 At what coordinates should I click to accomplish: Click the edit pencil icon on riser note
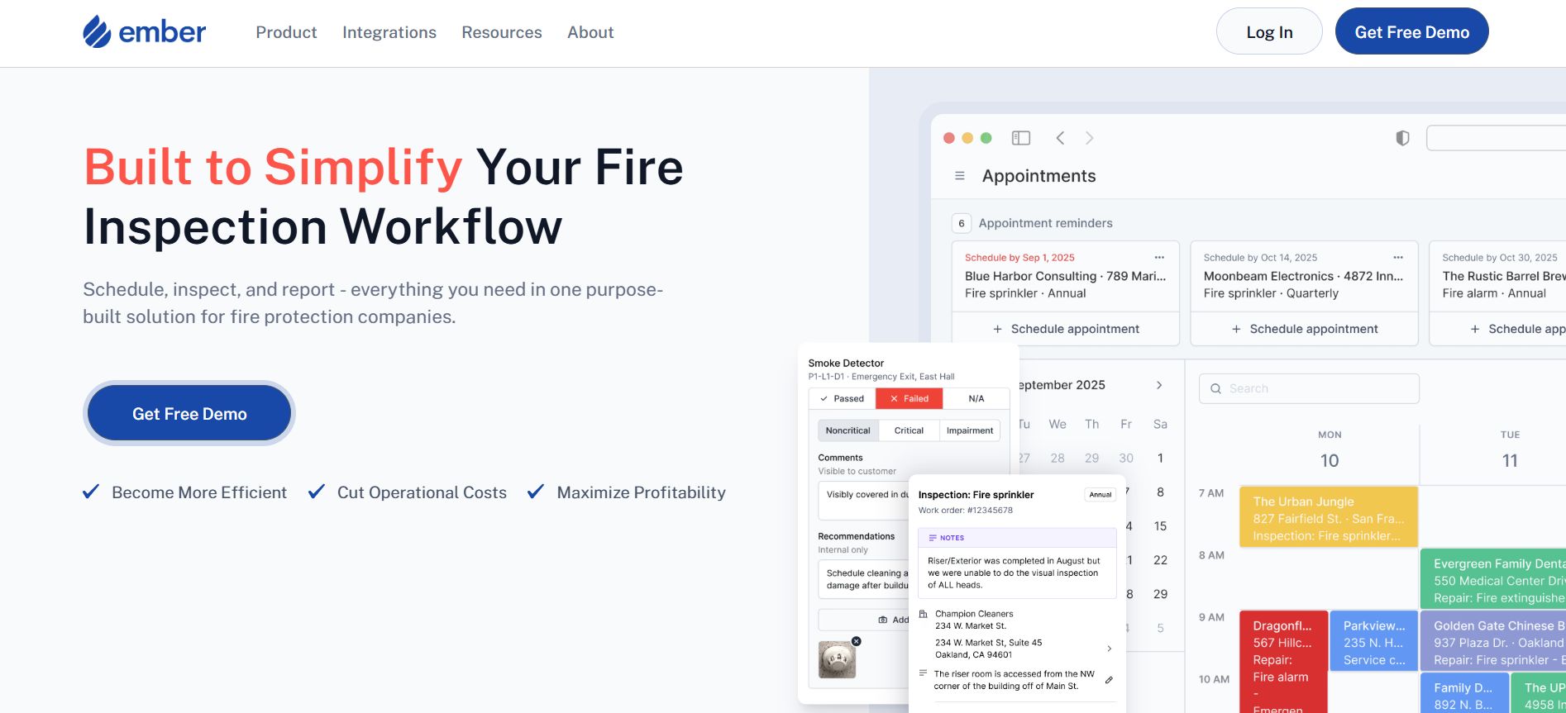click(x=1109, y=680)
